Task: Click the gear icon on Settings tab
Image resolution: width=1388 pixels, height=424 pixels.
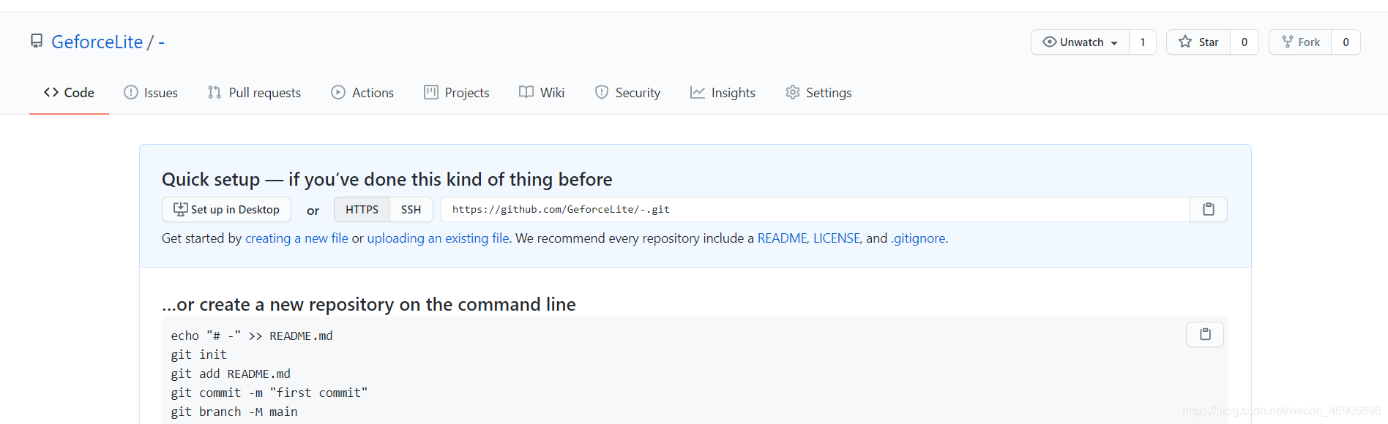Action: tap(793, 92)
